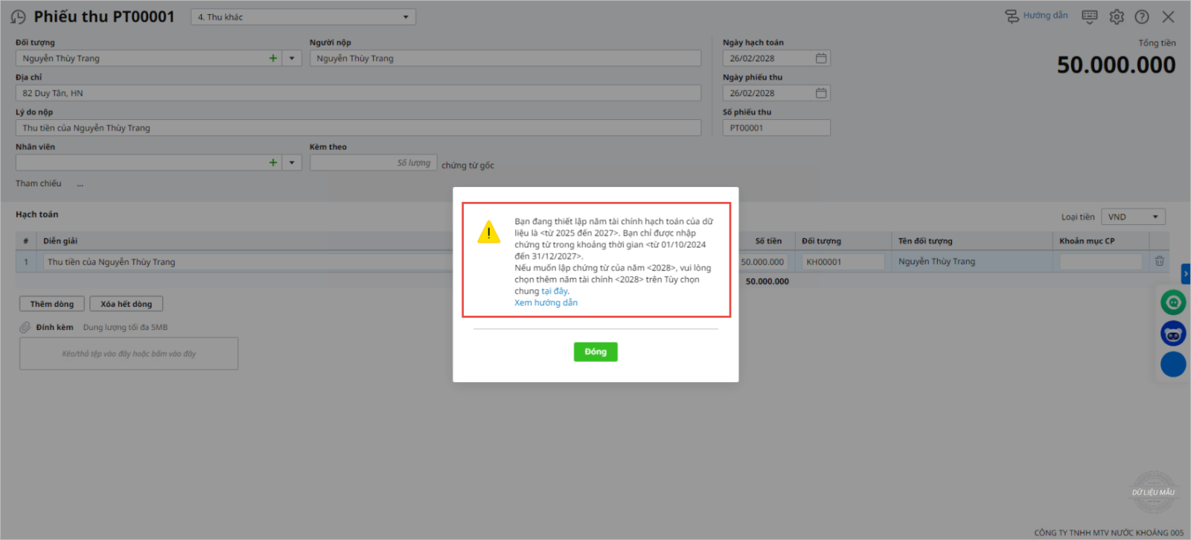Open calendar picker for Ngày phiếu thu
Viewport: 1191px width, 540px height.
820,93
